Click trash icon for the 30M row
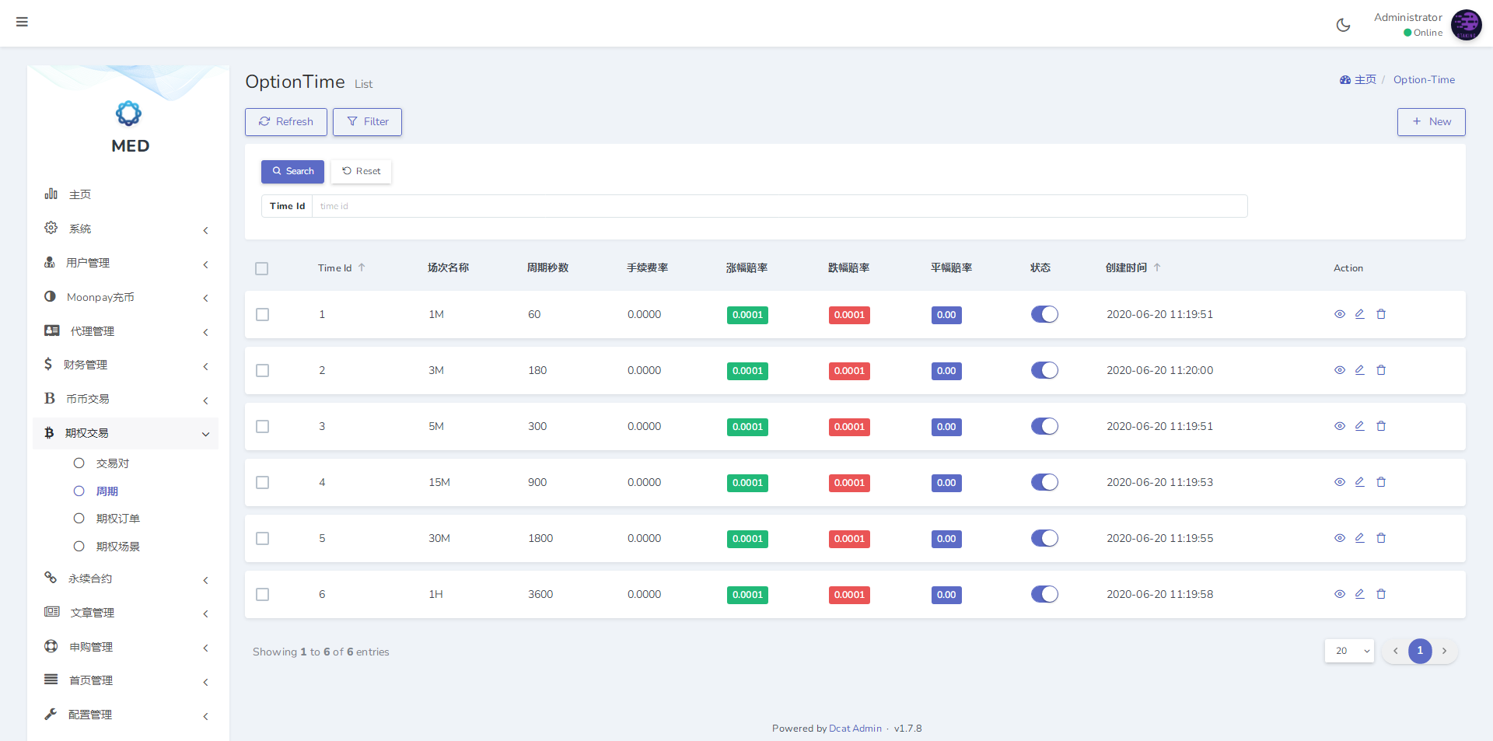 click(x=1381, y=538)
